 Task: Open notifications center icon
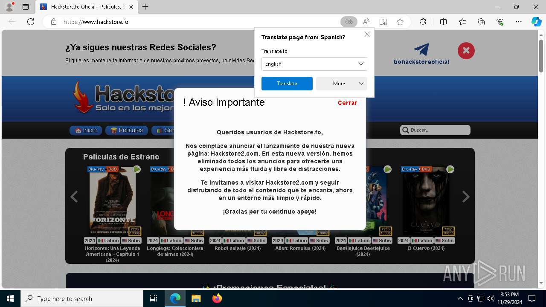(532, 298)
